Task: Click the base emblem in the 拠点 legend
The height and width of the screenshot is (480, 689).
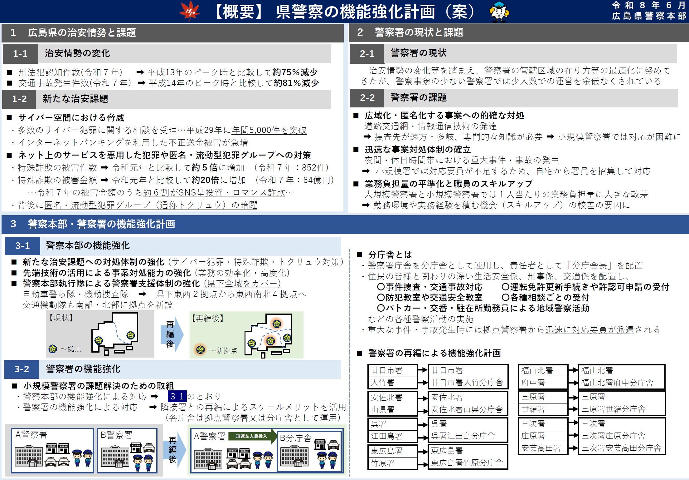Action: coord(53,349)
